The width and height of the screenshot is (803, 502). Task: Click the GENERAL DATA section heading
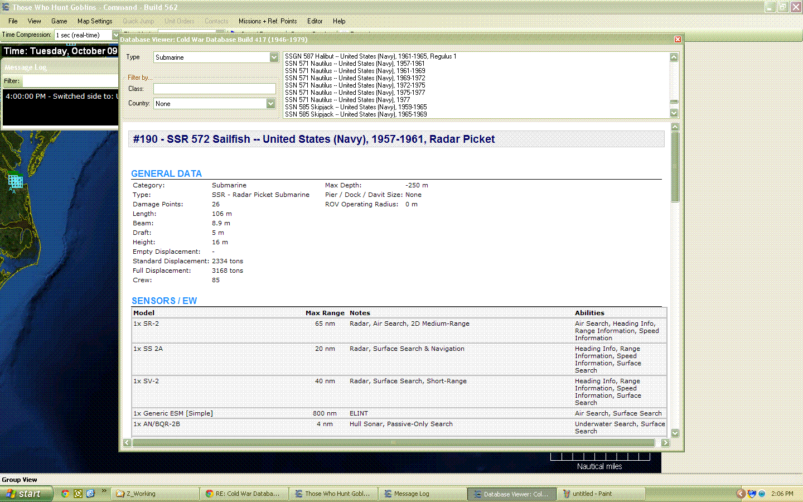tap(166, 173)
